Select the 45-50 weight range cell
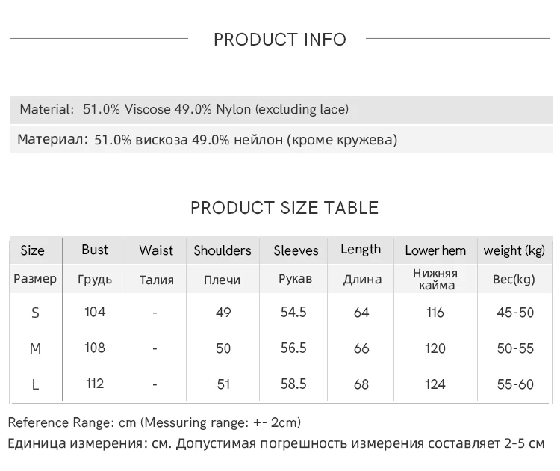 tap(515, 313)
